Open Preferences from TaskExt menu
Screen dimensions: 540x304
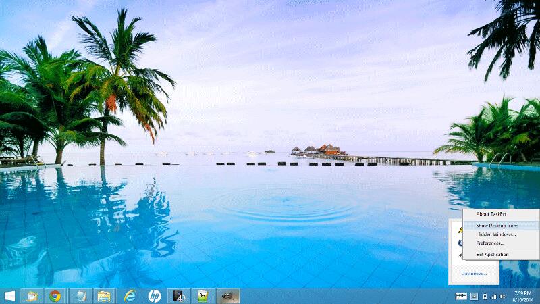pyautogui.click(x=490, y=243)
